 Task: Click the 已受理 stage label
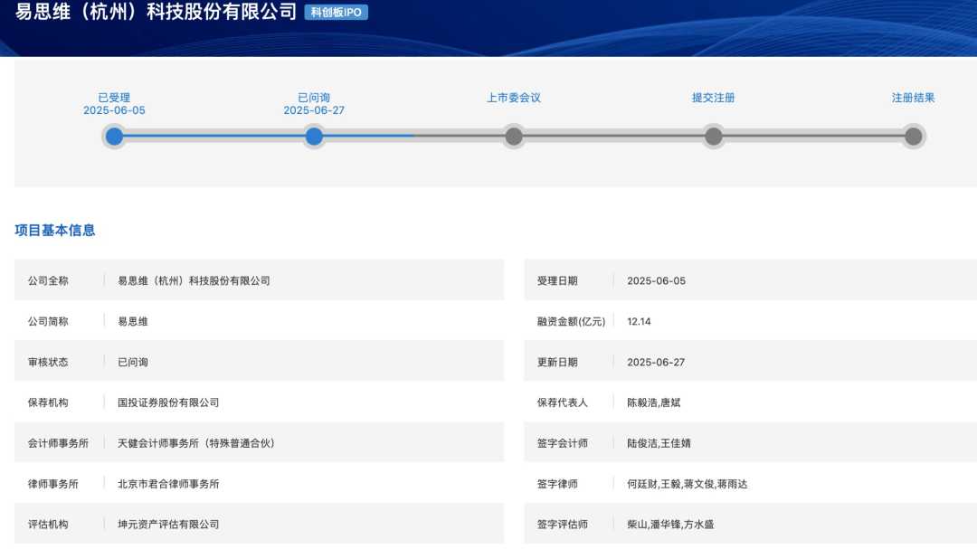(114, 98)
